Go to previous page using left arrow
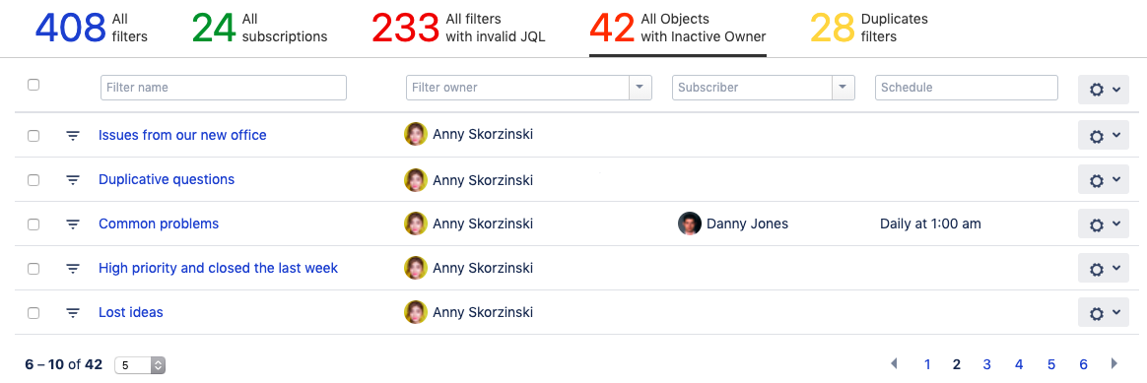This screenshot has width=1147, height=383. pos(894,364)
